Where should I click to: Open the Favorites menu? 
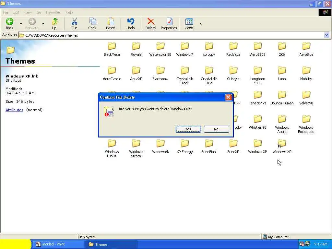pos(53,12)
